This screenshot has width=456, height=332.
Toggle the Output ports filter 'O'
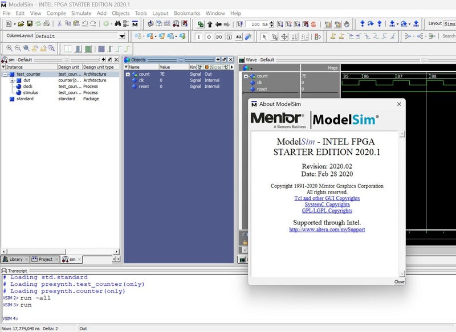click(x=209, y=37)
